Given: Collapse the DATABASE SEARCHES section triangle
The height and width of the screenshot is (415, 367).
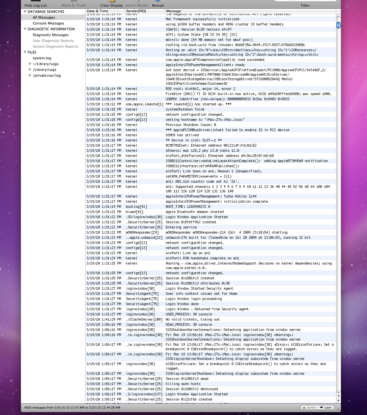Looking at the screenshot, I should [x=25, y=12].
